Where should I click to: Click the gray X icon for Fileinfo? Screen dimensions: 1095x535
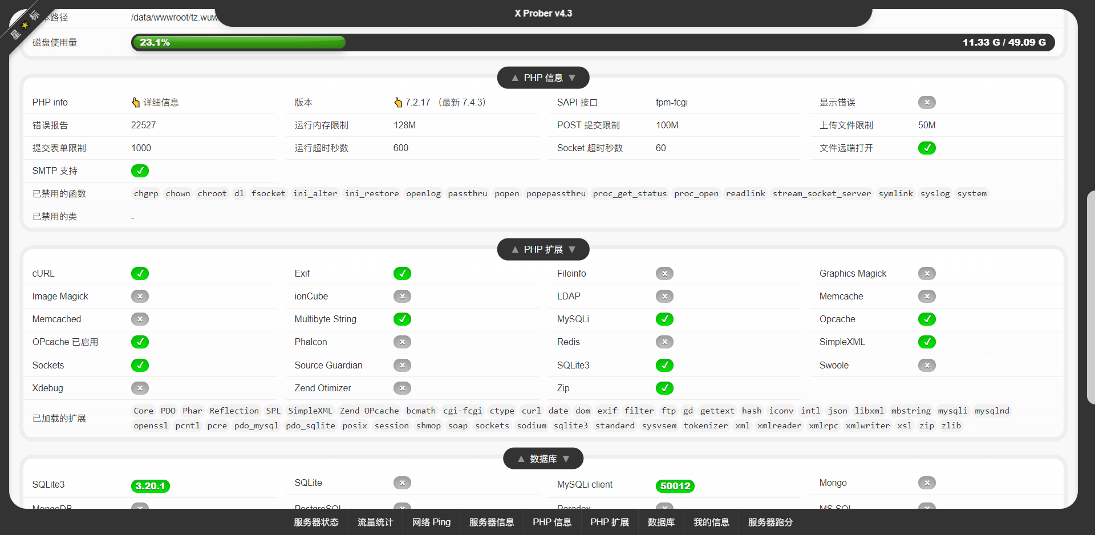664,273
